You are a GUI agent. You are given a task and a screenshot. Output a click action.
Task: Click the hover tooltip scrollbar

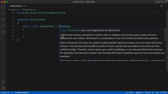[165, 35]
